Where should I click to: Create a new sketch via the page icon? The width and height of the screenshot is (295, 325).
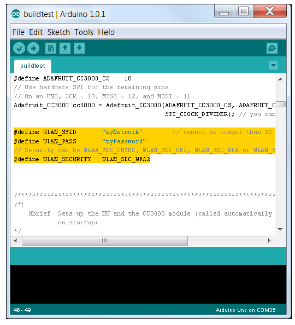(51, 48)
